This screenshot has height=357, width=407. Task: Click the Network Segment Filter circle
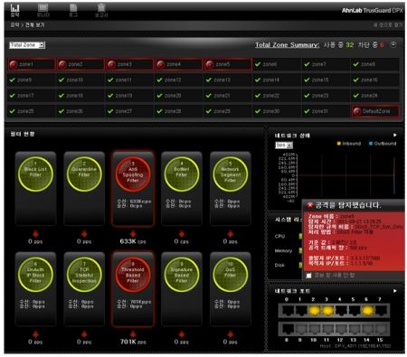[231, 174]
